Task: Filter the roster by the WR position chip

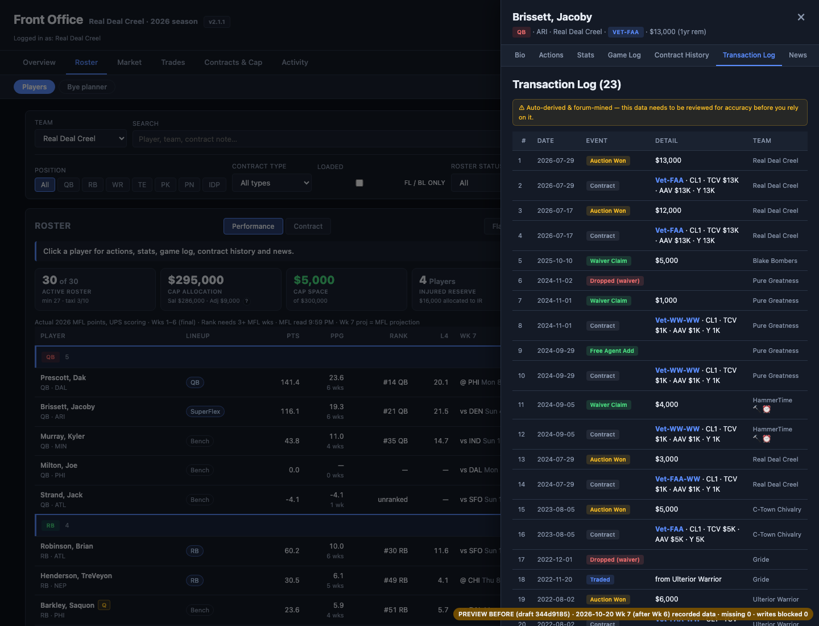Action: pos(118,185)
